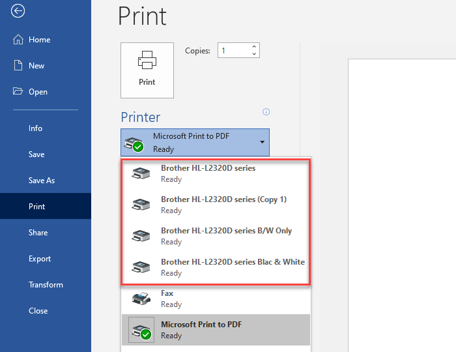
Task: Click Close in the sidebar
Action: click(x=46, y=310)
